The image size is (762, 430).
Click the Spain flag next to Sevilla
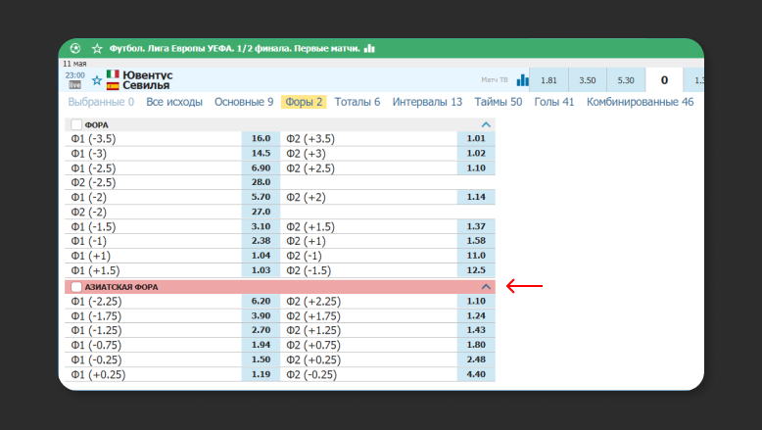pos(114,86)
